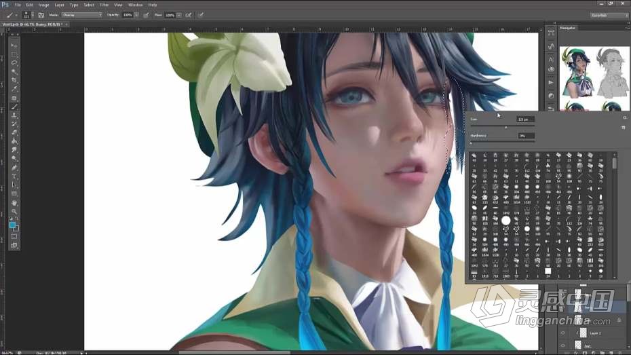Open the Layer menu
This screenshot has width=631, height=355.
click(59, 5)
